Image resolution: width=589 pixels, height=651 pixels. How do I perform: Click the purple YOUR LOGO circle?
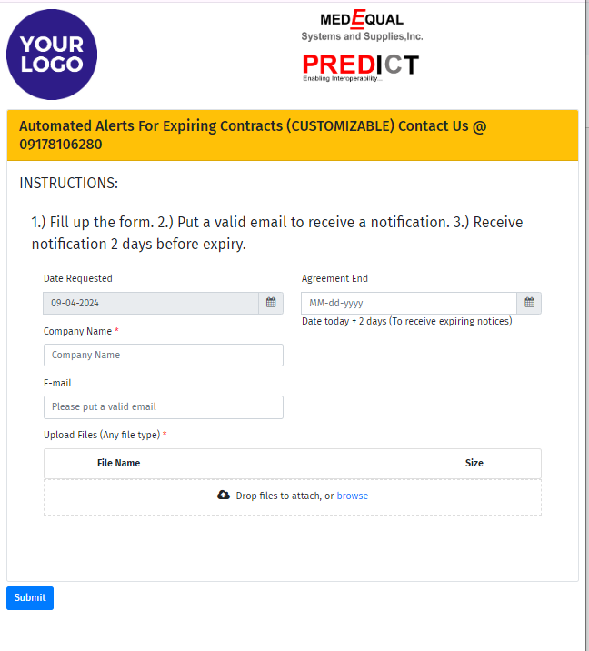pyautogui.click(x=52, y=55)
